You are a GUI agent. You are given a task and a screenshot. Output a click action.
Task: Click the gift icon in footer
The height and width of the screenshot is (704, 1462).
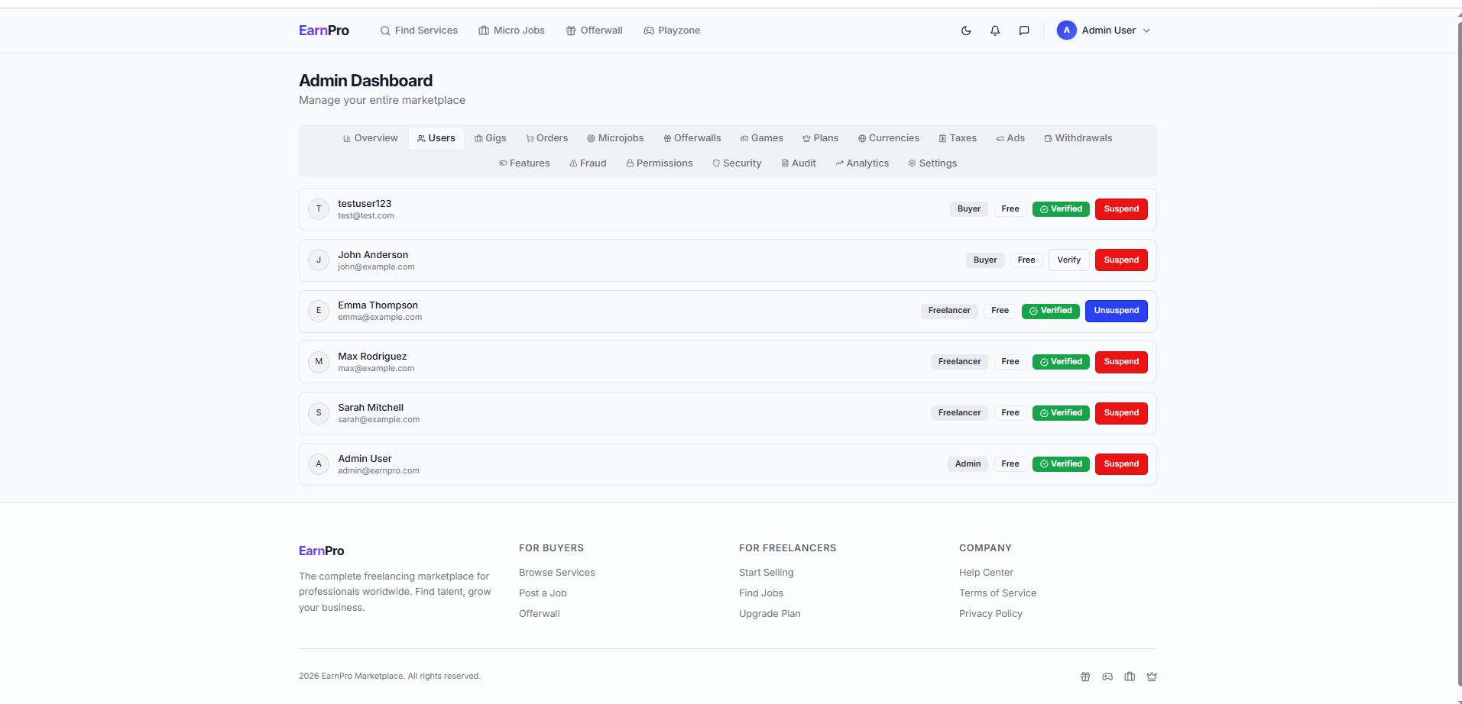click(x=1085, y=677)
